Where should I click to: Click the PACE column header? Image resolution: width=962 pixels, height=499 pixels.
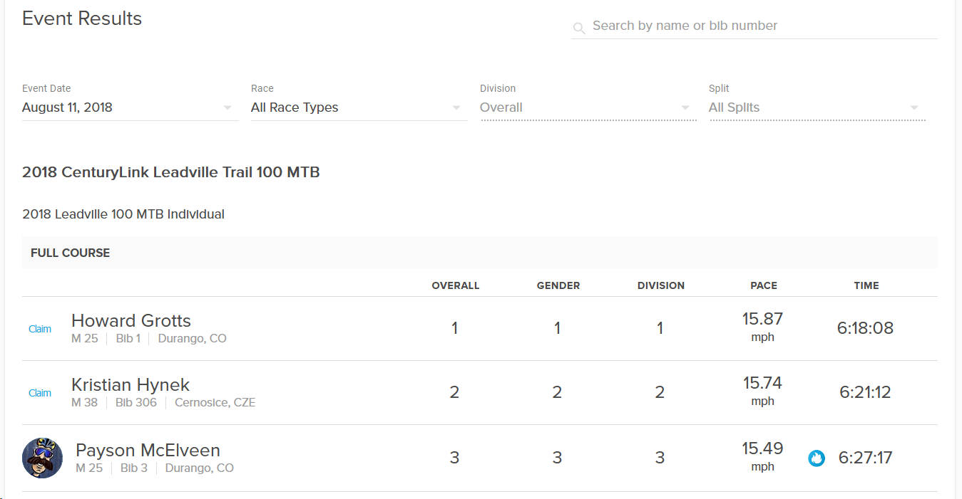pyautogui.click(x=764, y=285)
